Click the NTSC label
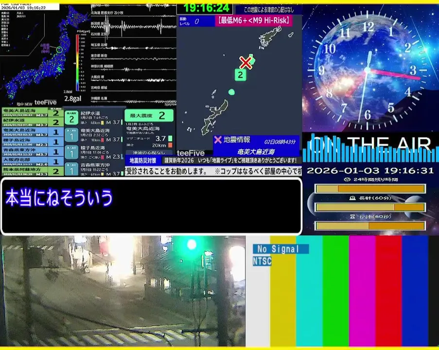Image resolution: width=439 pixels, height=350 pixels. click(262, 261)
